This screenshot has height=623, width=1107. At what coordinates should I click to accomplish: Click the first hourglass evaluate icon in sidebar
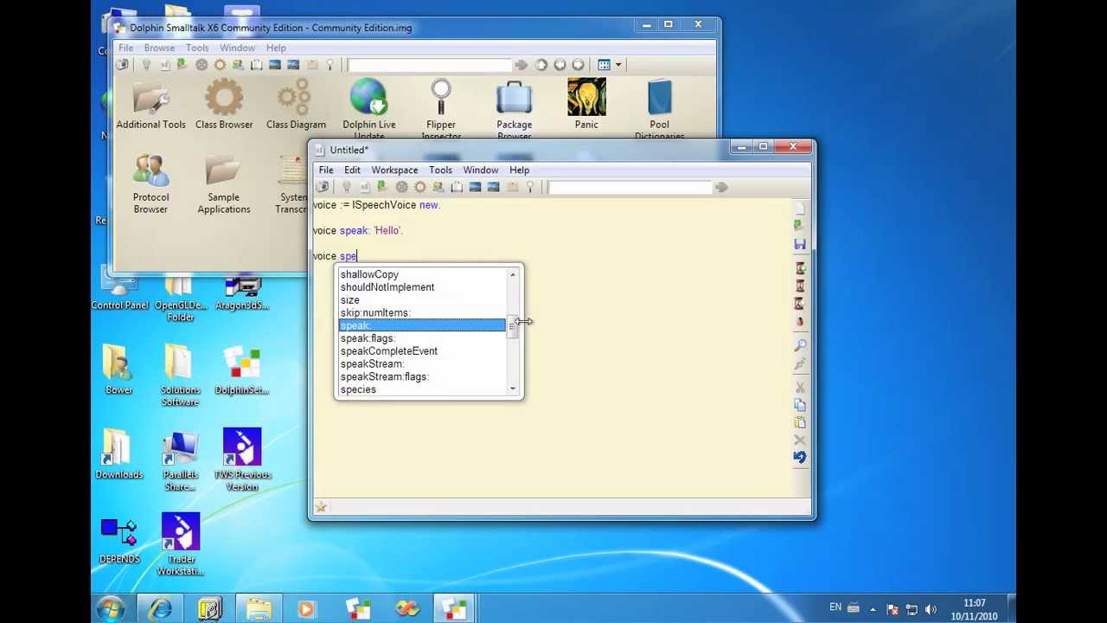click(800, 268)
